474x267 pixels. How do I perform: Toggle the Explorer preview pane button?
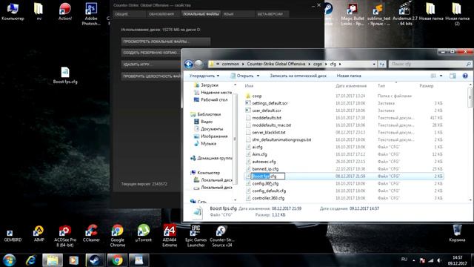point(453,76)
